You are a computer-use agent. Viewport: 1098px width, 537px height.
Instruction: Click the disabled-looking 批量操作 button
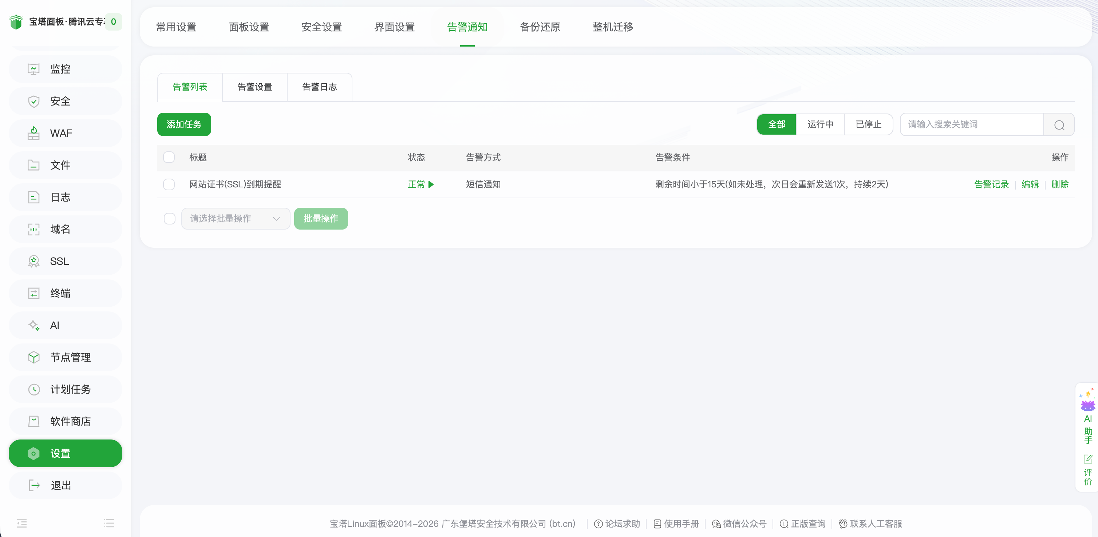click(x=321, y=219)
